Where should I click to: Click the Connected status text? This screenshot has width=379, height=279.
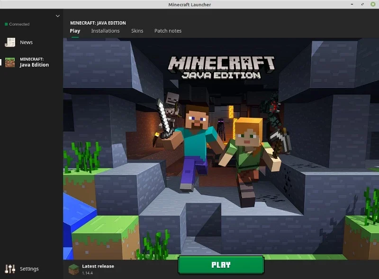(x=19, y=24)
